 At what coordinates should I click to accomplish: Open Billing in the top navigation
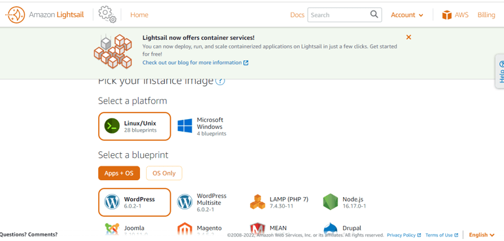(x=486, y=15)
